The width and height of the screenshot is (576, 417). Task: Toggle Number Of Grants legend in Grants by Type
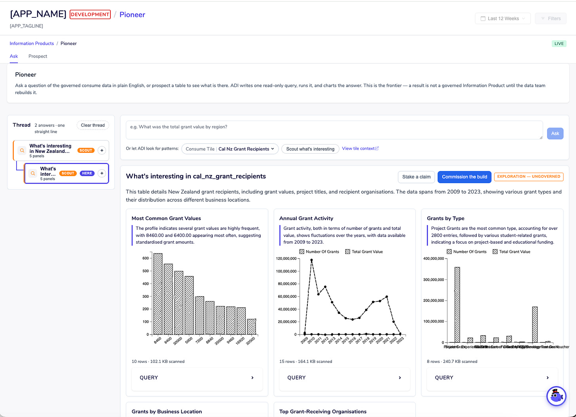click(467, 252)
